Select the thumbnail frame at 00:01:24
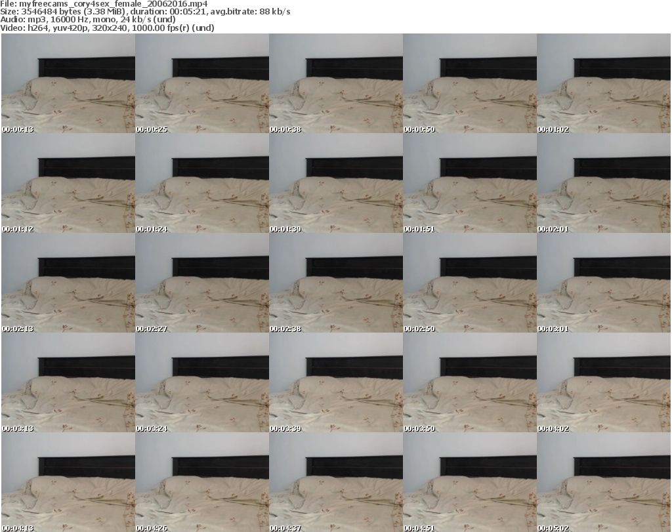This screenshot has height=532, width=672. [x=202, y=183]
